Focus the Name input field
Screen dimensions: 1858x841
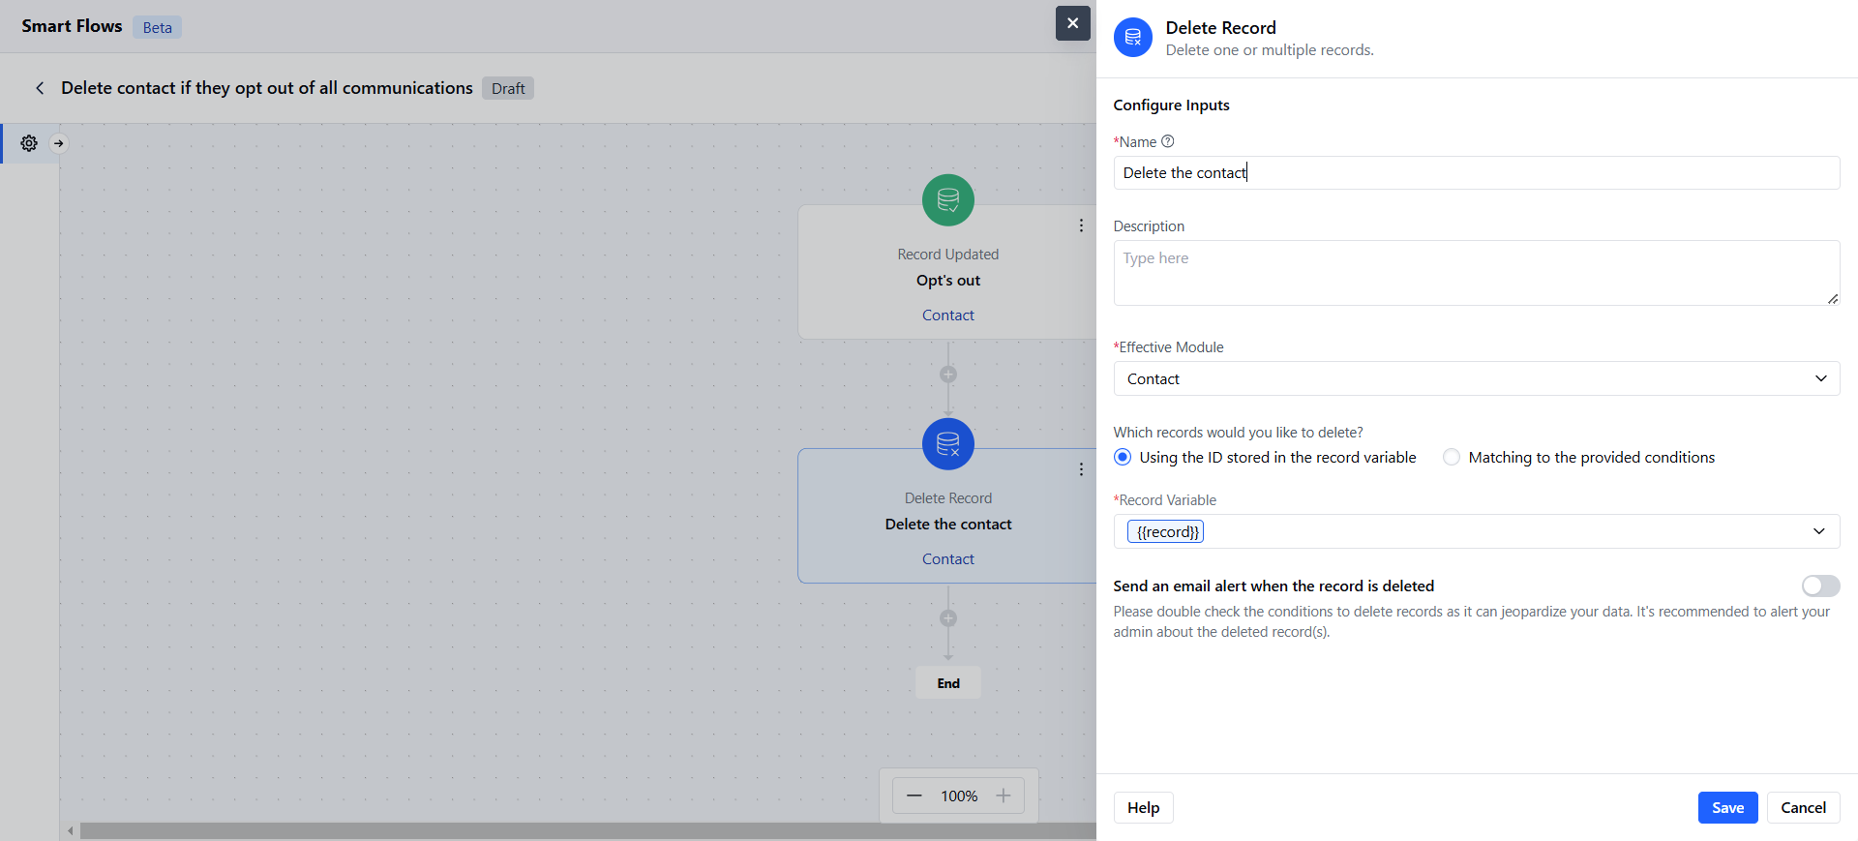point(1477,173)
